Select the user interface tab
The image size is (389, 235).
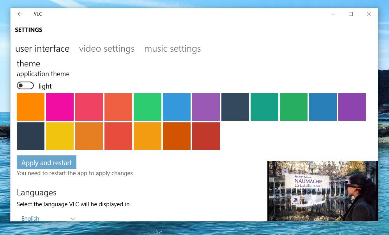[x=42, y=49]
